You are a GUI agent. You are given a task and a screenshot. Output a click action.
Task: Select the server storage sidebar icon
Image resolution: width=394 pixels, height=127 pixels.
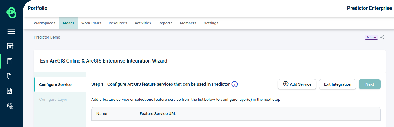point(11,46)
